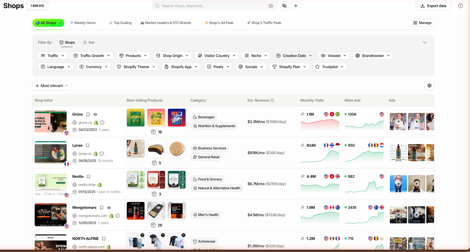470x252 pixels.
Task: Expand the Shopify Theme filter
Action: (x=136, y=67)
